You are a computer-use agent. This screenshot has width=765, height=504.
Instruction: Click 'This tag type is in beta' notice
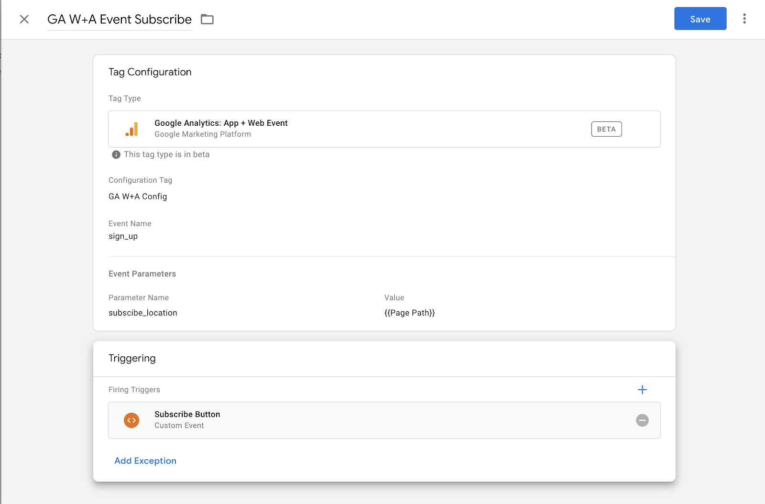click(166, 154)
